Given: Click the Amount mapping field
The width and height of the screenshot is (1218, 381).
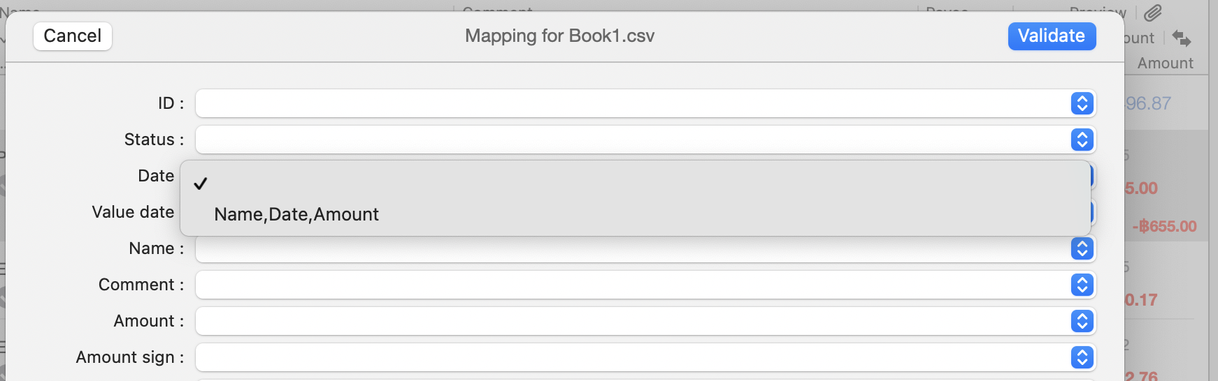Looking at the screenshot, I should click(645, 321).
